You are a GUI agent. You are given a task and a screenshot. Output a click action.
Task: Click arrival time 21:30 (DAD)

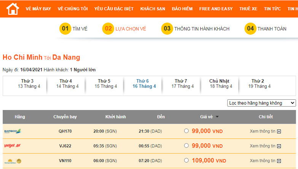(x=150, y=131)
